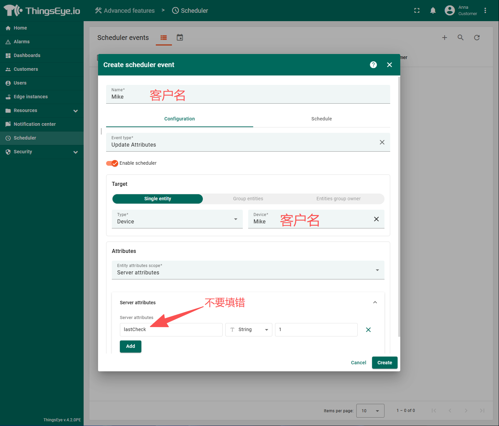The image size is (499, 426).
Task: Remove the lastCheck attribute row
Action: 368,330
